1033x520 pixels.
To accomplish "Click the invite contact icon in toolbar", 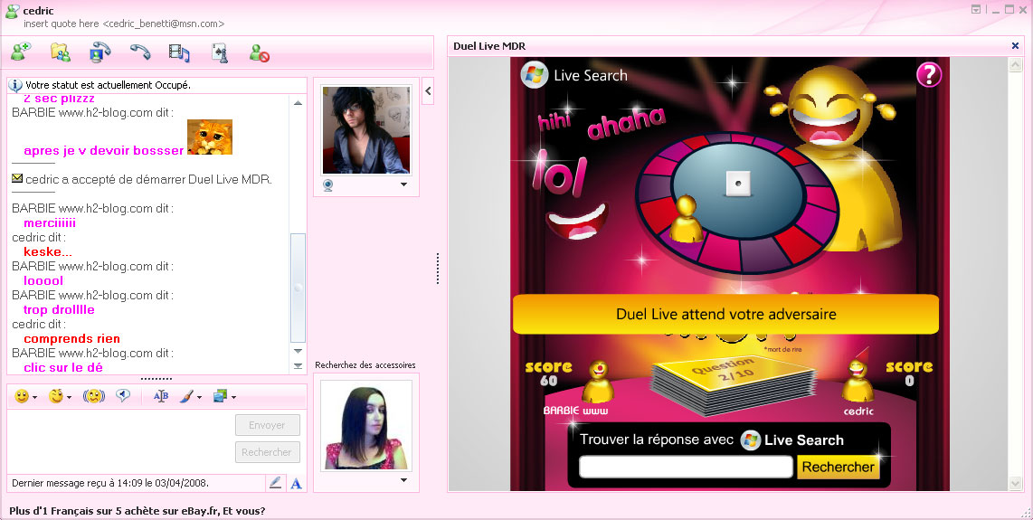I will pos(20,52).
